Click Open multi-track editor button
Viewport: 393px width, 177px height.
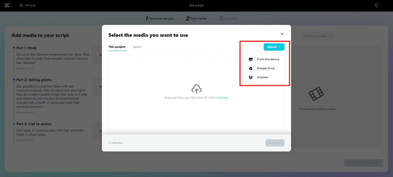(x=364, y=163)
